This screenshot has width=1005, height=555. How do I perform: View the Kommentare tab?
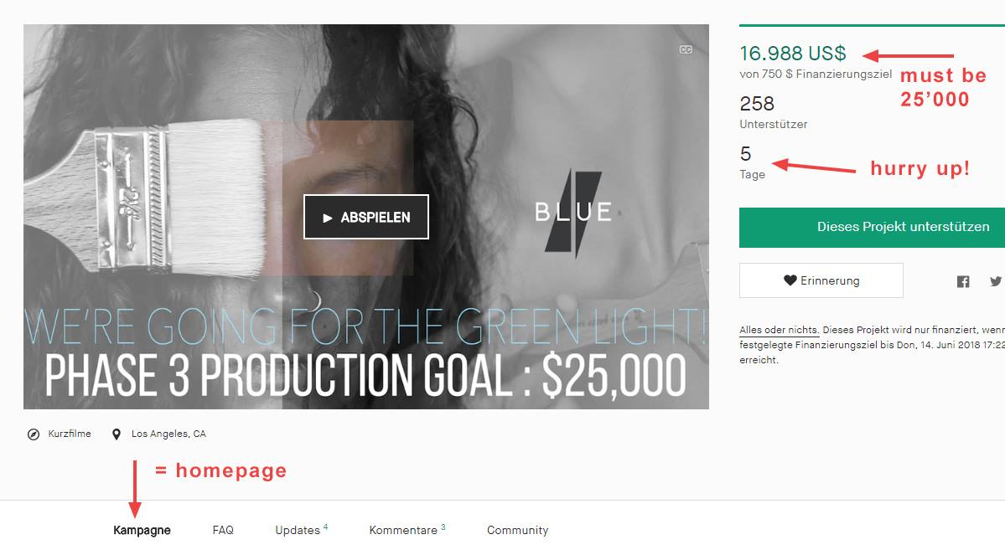pyautogui.click(x=407, y=530)
